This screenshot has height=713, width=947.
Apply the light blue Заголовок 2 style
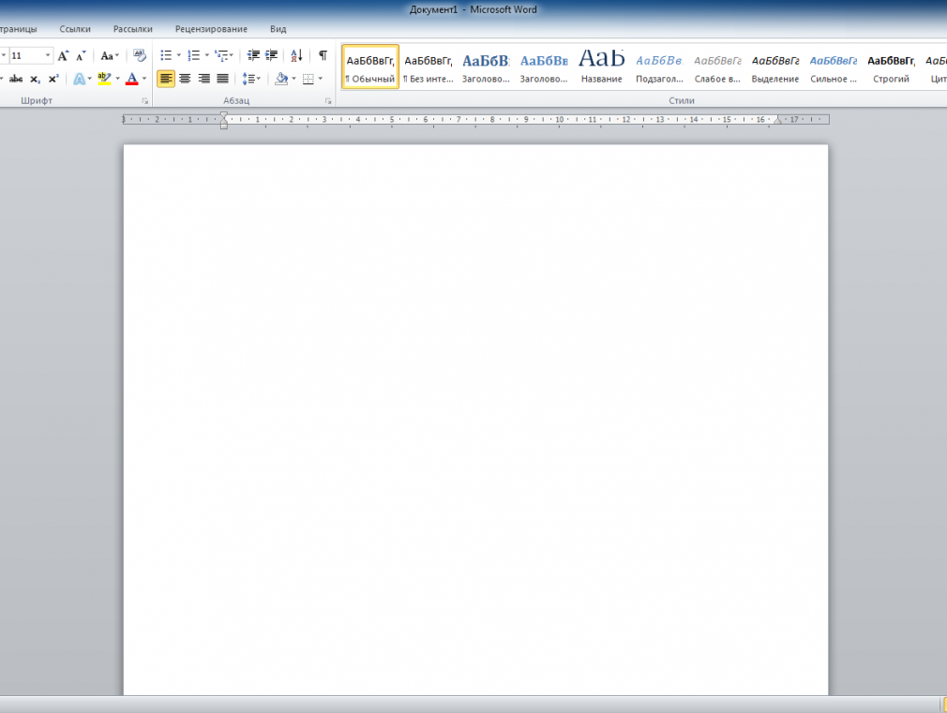click(x=544, y=67)
